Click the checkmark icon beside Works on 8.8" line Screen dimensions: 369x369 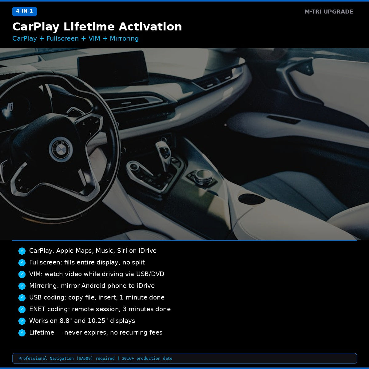click(22, 321)
